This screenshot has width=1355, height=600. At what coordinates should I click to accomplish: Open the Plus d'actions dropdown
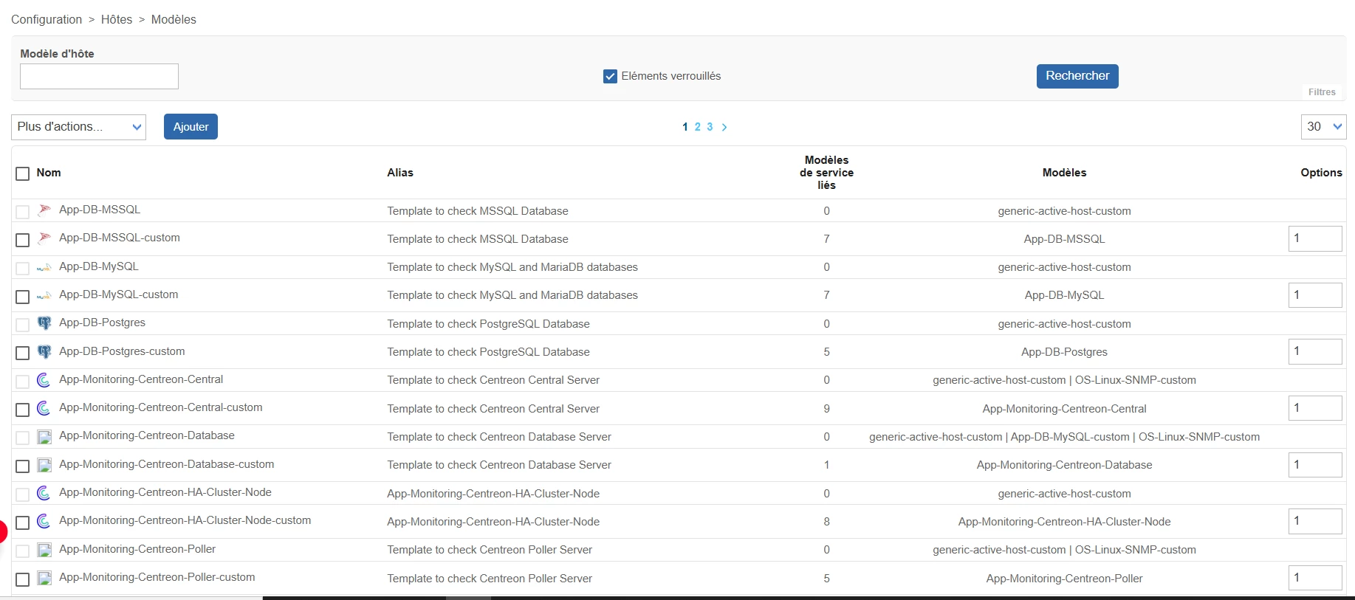click(x=78, y=127)
